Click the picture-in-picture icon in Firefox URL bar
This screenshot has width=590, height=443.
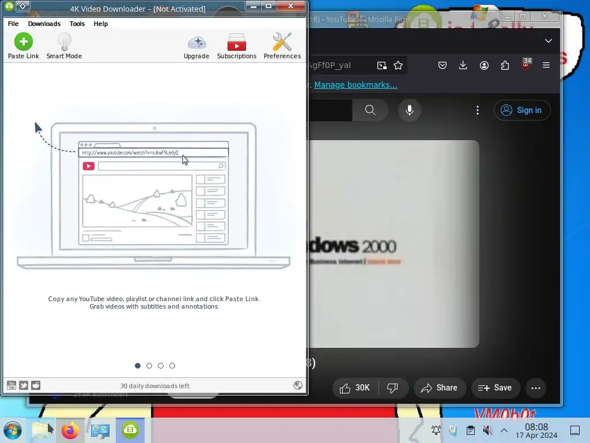381,66
